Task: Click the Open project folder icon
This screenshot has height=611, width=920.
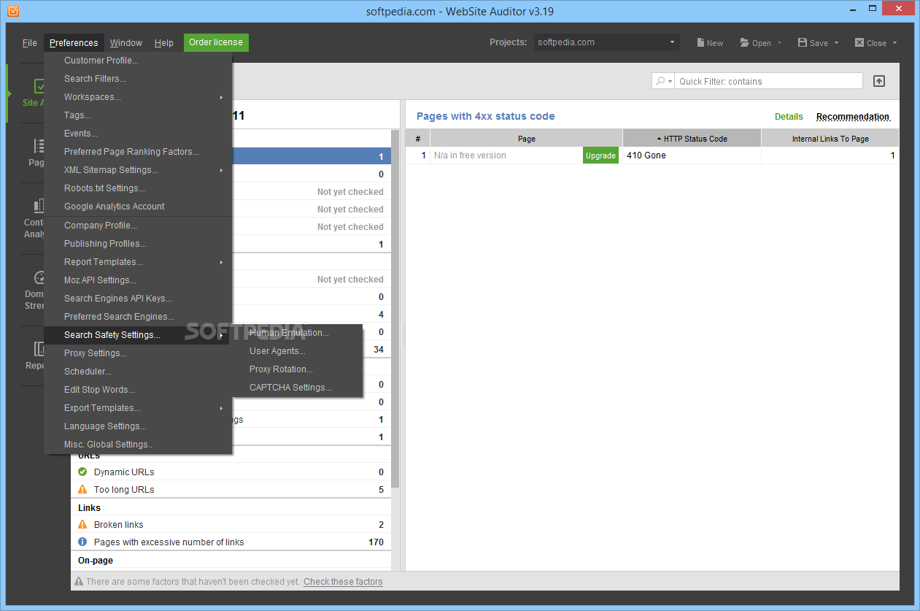Action: point(745,42)
